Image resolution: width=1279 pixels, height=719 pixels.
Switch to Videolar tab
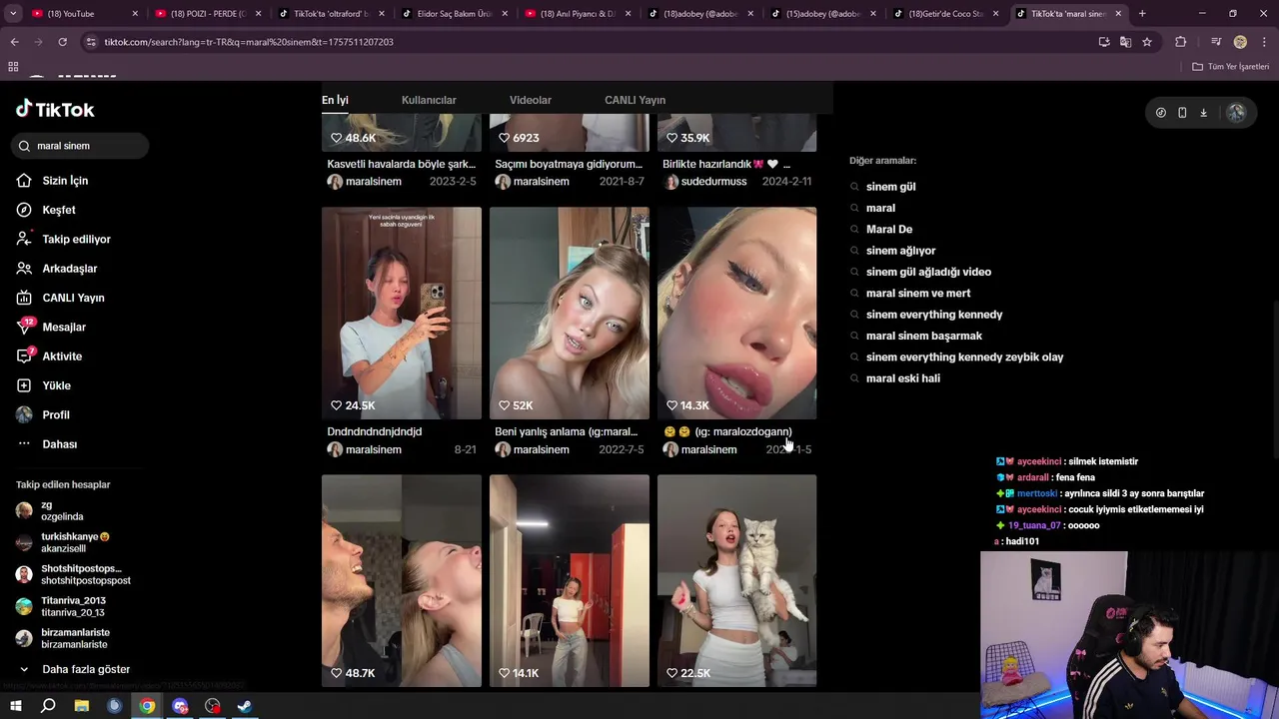(530, 100)
